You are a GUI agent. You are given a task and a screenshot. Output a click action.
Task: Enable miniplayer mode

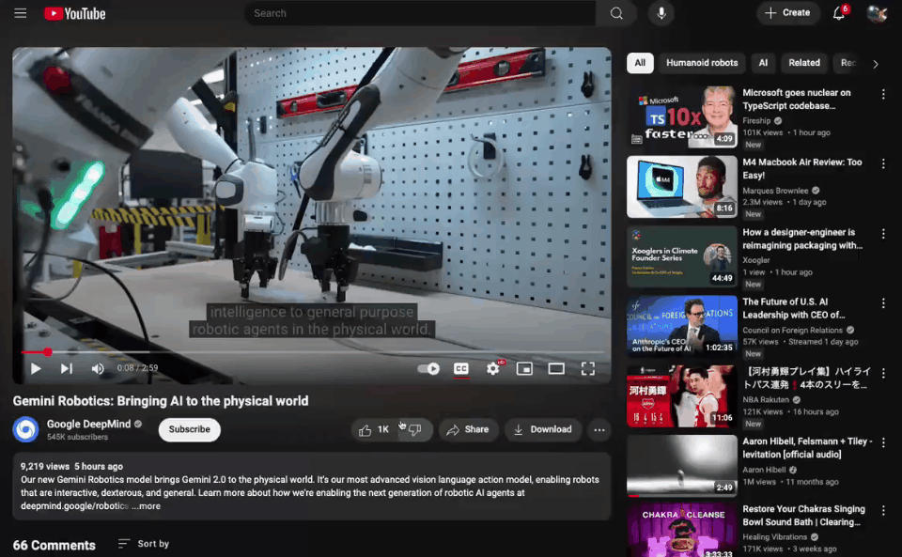[x=524, y=368]
